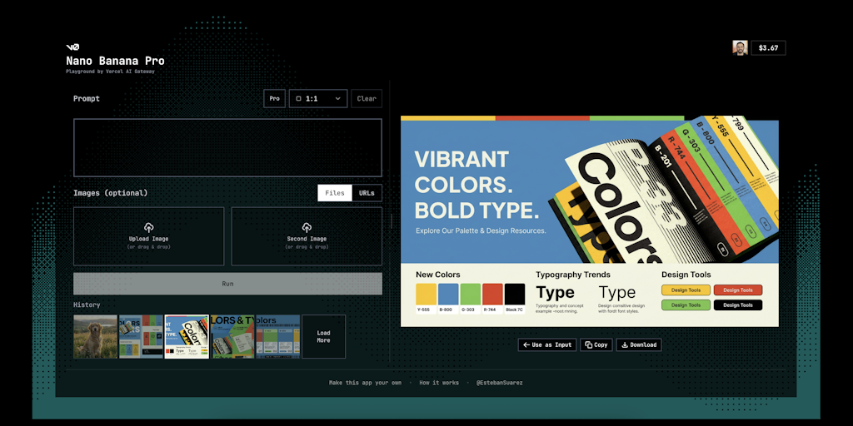Click the upload cloud icon for Upload Image
Image resolution: width=853 pixels, height=426 pixels.
[148, 228]
